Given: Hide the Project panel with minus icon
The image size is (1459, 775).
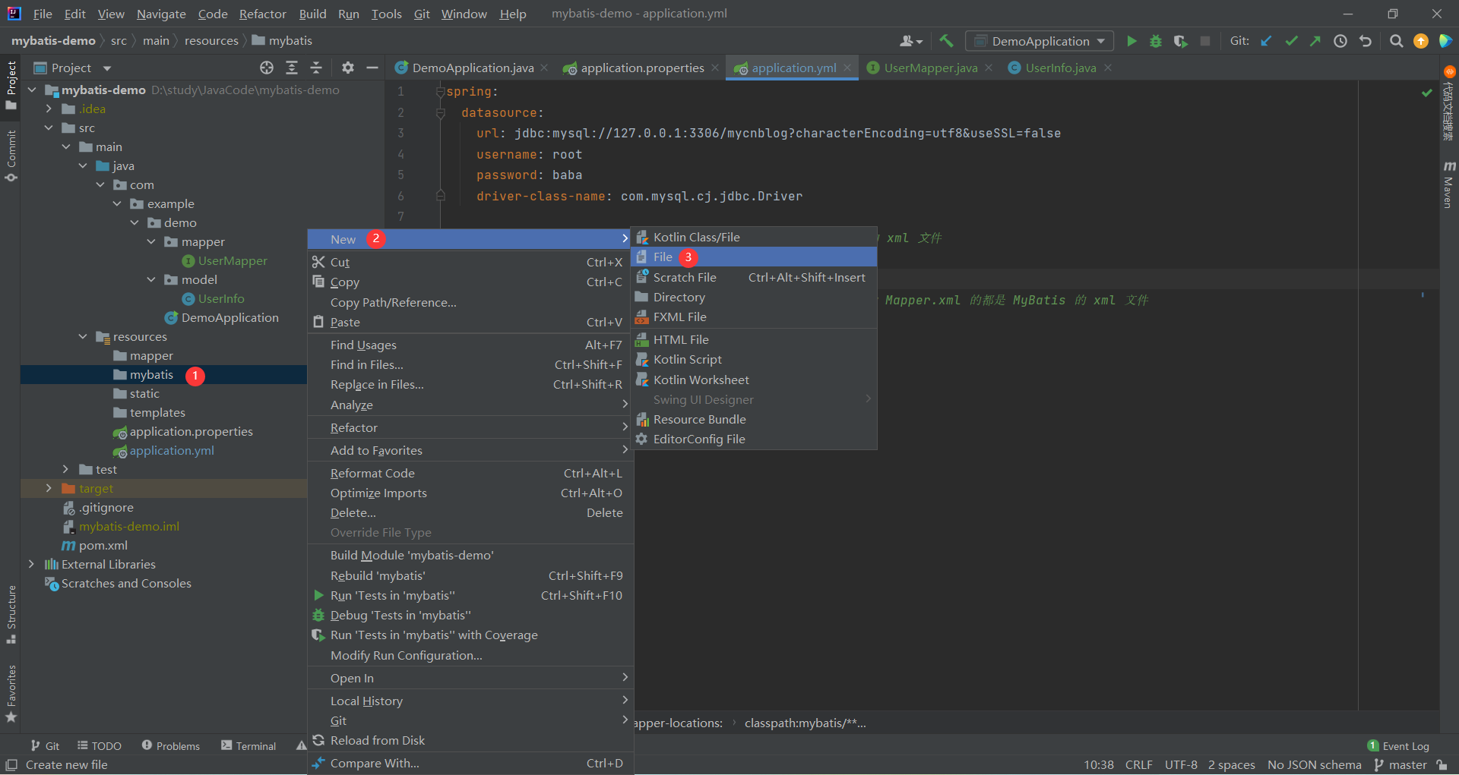Looking at the screenshot, I should click(x=372, y=68).
